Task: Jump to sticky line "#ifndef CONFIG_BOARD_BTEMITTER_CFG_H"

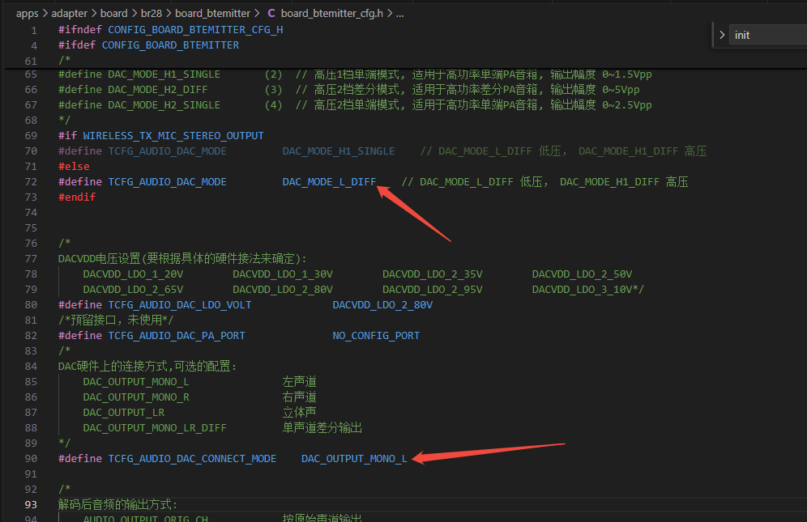Action: click(x=170, y=30)
